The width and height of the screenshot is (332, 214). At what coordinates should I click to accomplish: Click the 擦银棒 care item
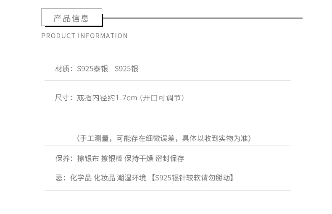point(111,159)
